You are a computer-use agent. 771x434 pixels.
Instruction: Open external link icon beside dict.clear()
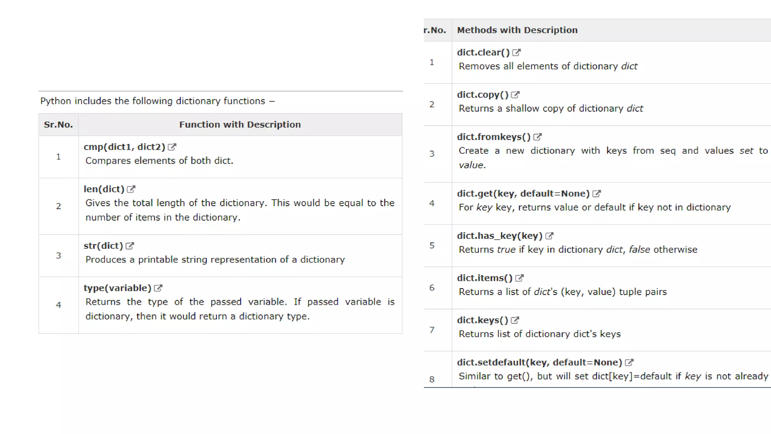click(x=517, y=53)
